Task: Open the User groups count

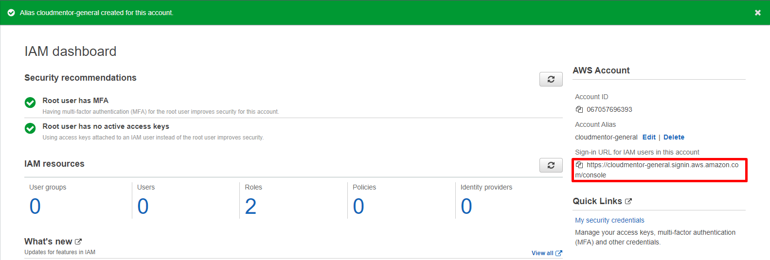Action: coord(35,207)
